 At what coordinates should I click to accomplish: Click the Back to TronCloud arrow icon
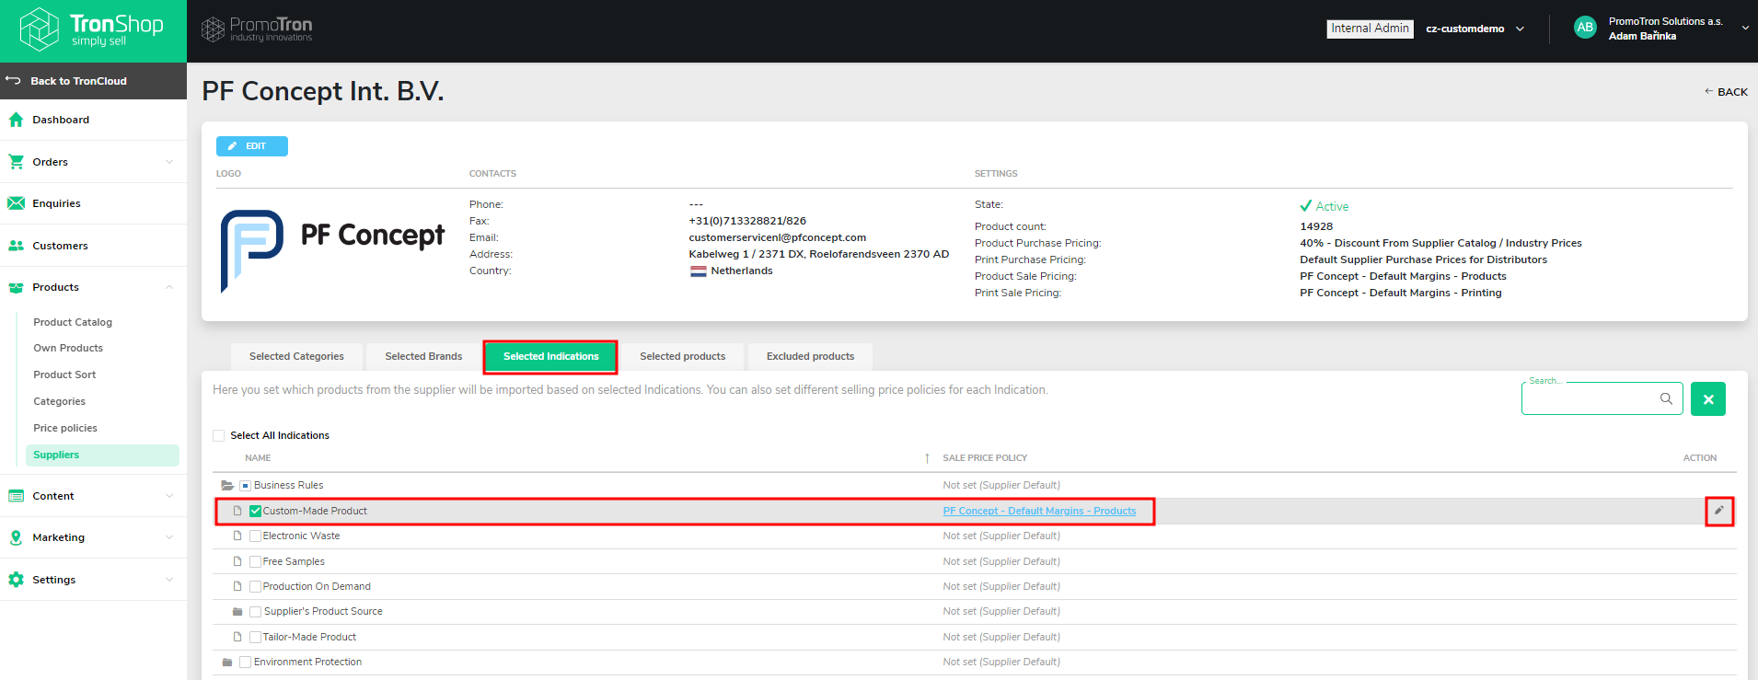13,81
